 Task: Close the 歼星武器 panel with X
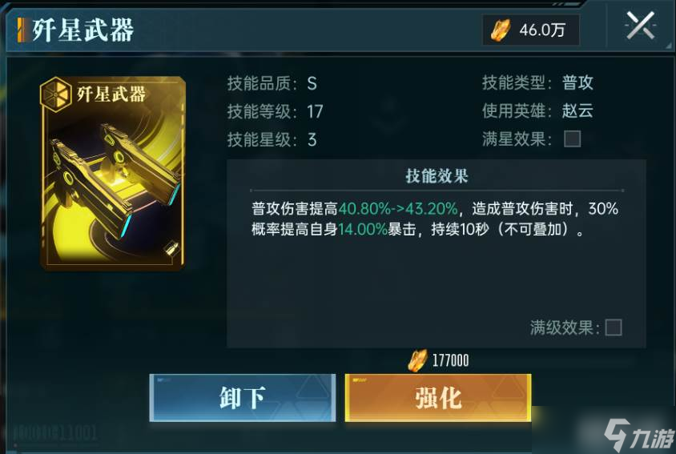coord(640,26)
